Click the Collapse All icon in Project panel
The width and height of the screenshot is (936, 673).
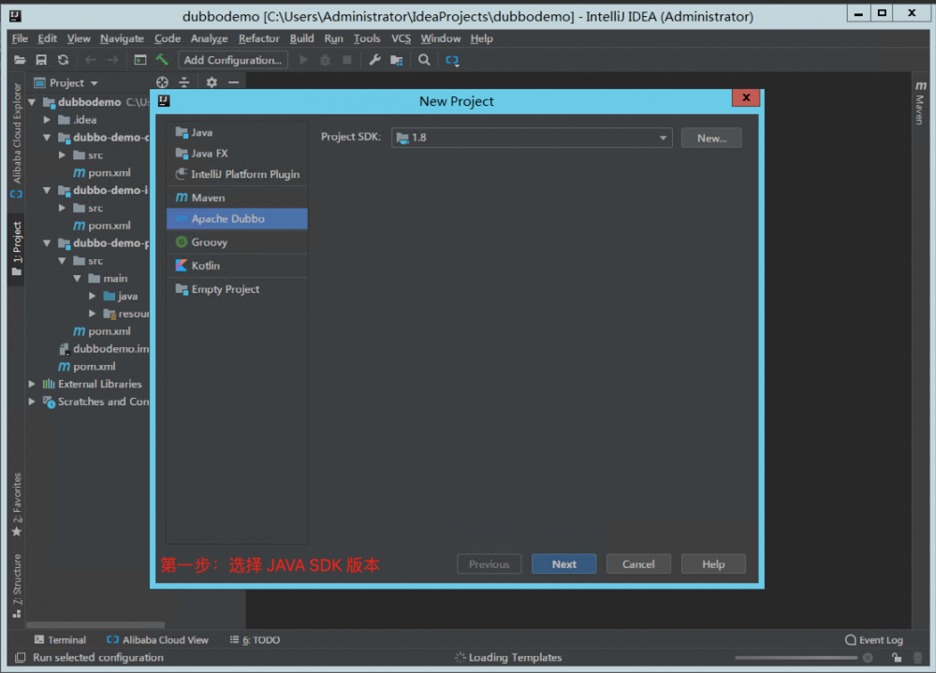tap(183, 82)
